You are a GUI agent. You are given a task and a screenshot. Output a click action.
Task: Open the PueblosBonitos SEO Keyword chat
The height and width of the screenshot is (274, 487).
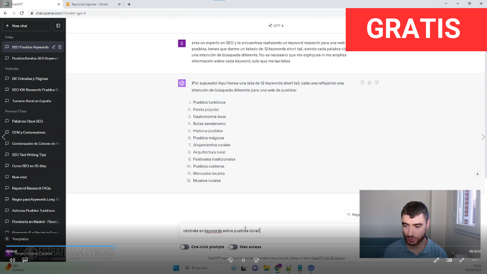33,58
